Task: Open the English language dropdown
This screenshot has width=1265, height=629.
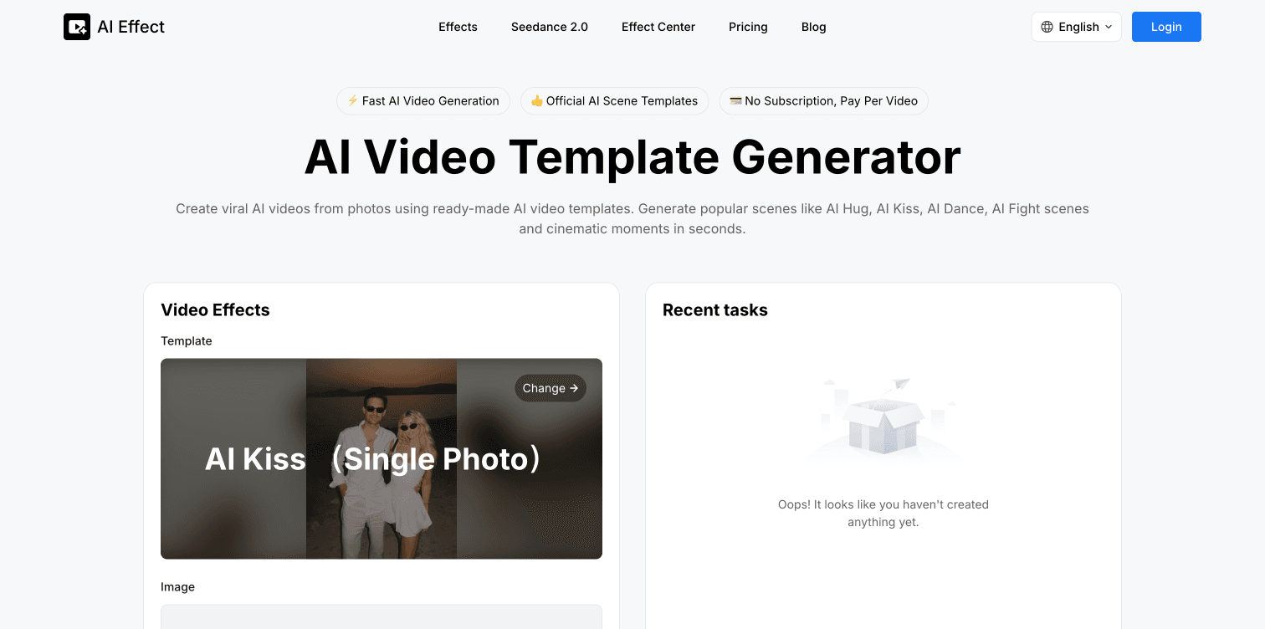Action: pyautogui.click(x=1076, y=27)
